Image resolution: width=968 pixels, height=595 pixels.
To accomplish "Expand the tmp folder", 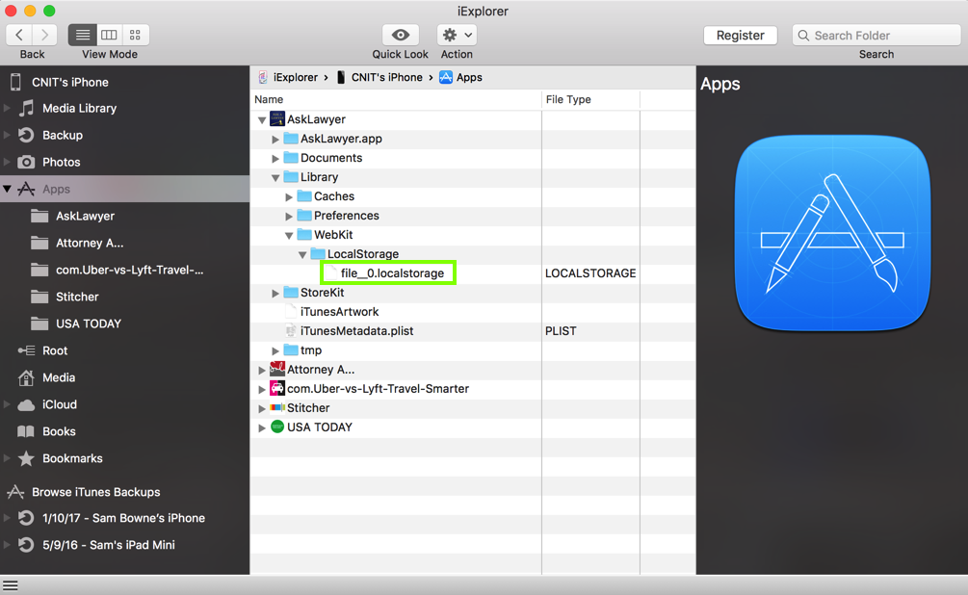I will click(275, 350).
